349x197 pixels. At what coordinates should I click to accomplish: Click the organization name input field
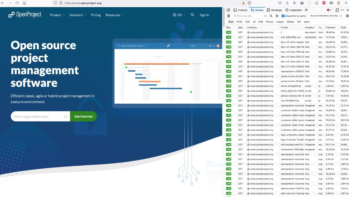(x=39, y=116)
